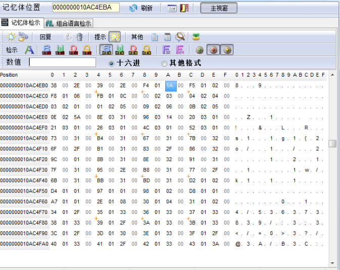Click the vertical scrollbar thumb

pos(332,143)
